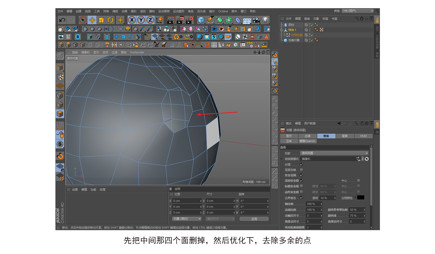Click the 透明 10 % input field

point(328,198)
